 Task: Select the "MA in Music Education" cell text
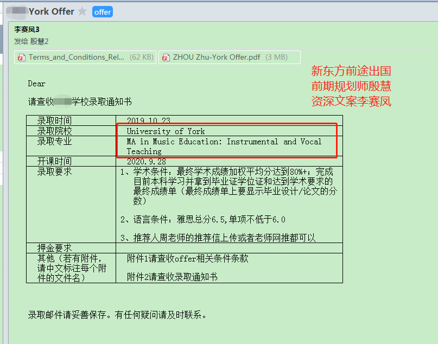coord(224,146)
